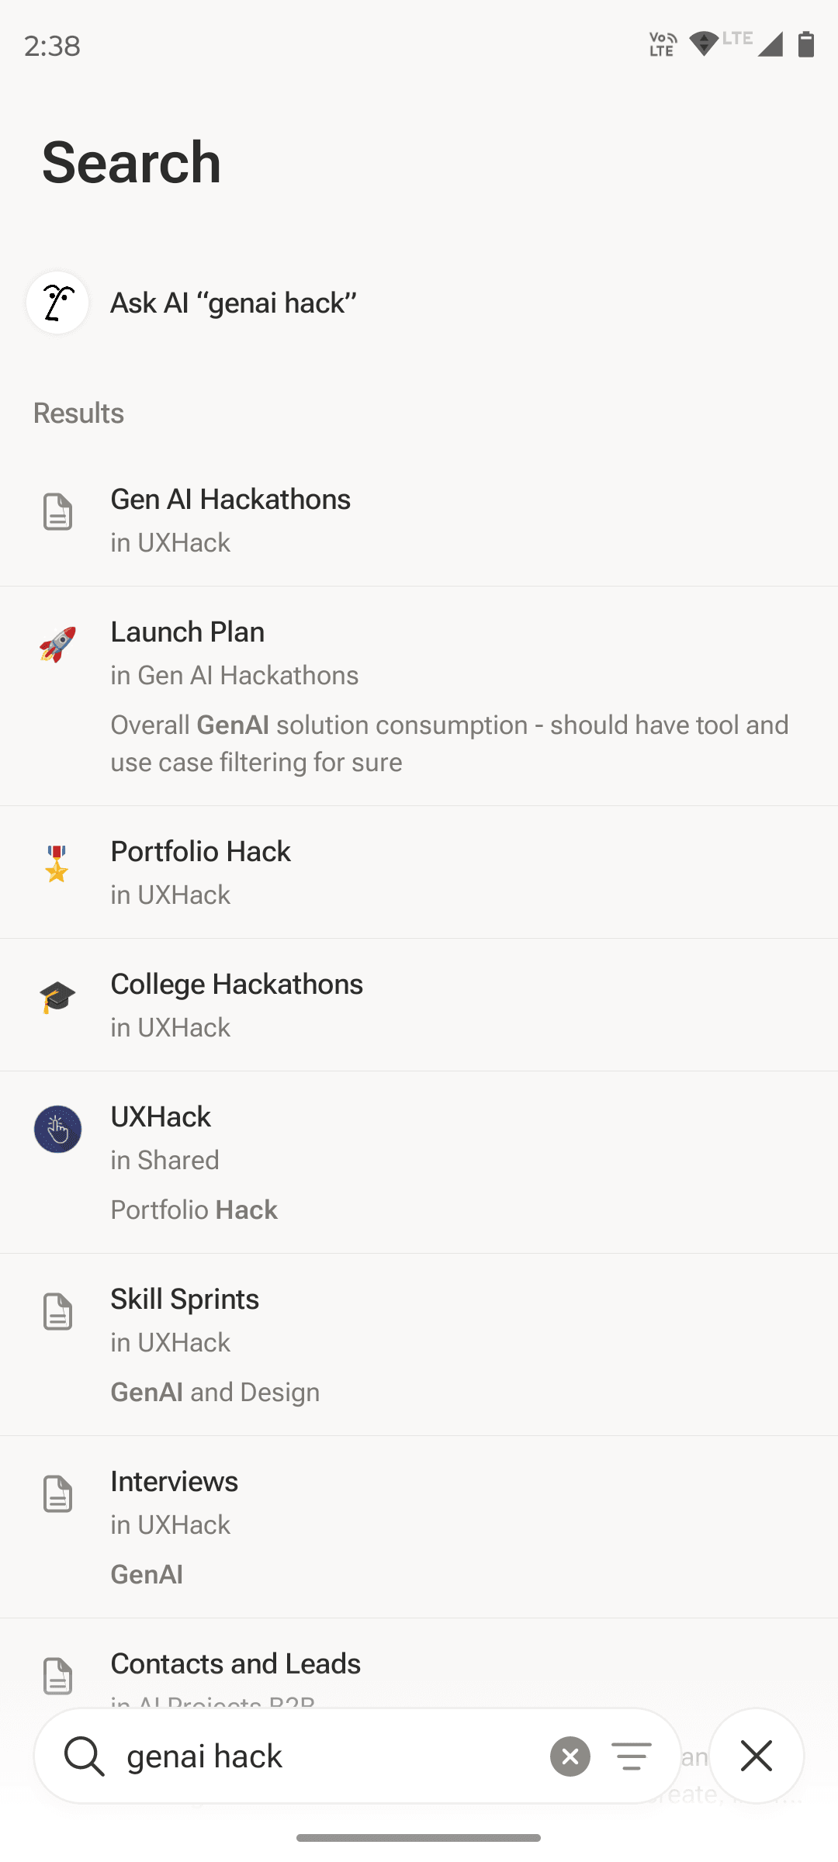Tap the magnifying glass search icon
838x1862 pixels.
tap(84, 1756)
